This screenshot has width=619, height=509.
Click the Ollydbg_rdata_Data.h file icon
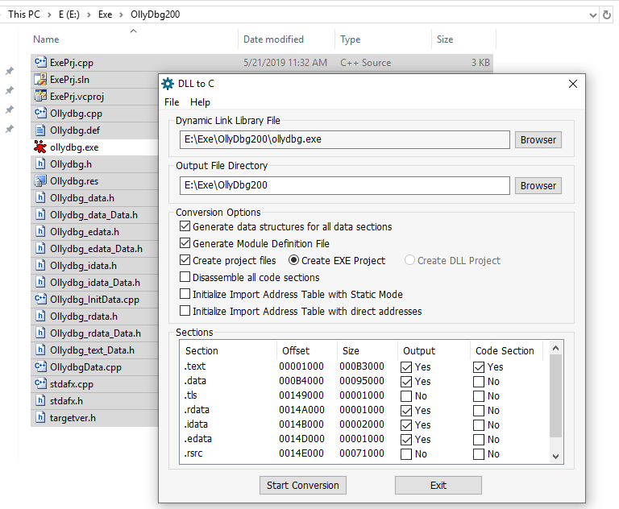(x=40, y=333)
